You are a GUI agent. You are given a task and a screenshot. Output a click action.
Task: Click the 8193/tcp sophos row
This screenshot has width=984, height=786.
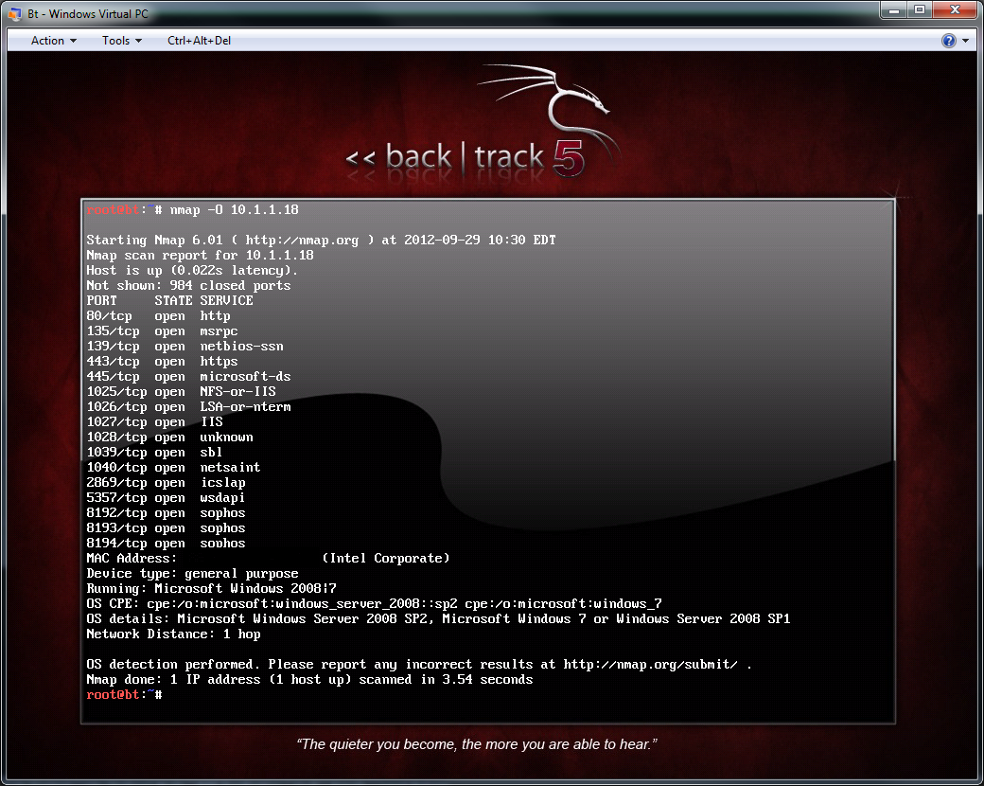click(x=166, y=527)
